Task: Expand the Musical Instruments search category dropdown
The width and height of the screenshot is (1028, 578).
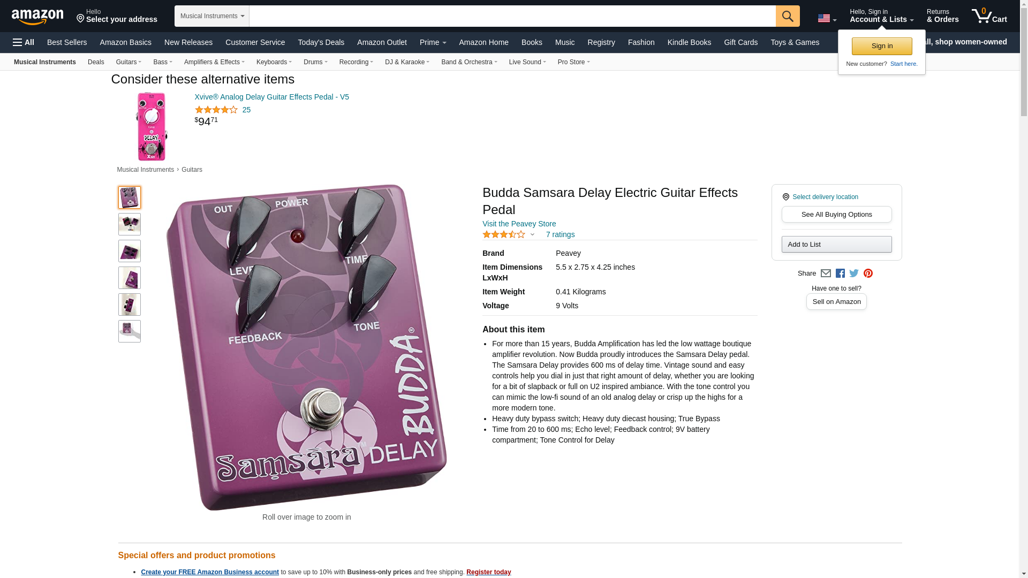Action: [212, 16]
